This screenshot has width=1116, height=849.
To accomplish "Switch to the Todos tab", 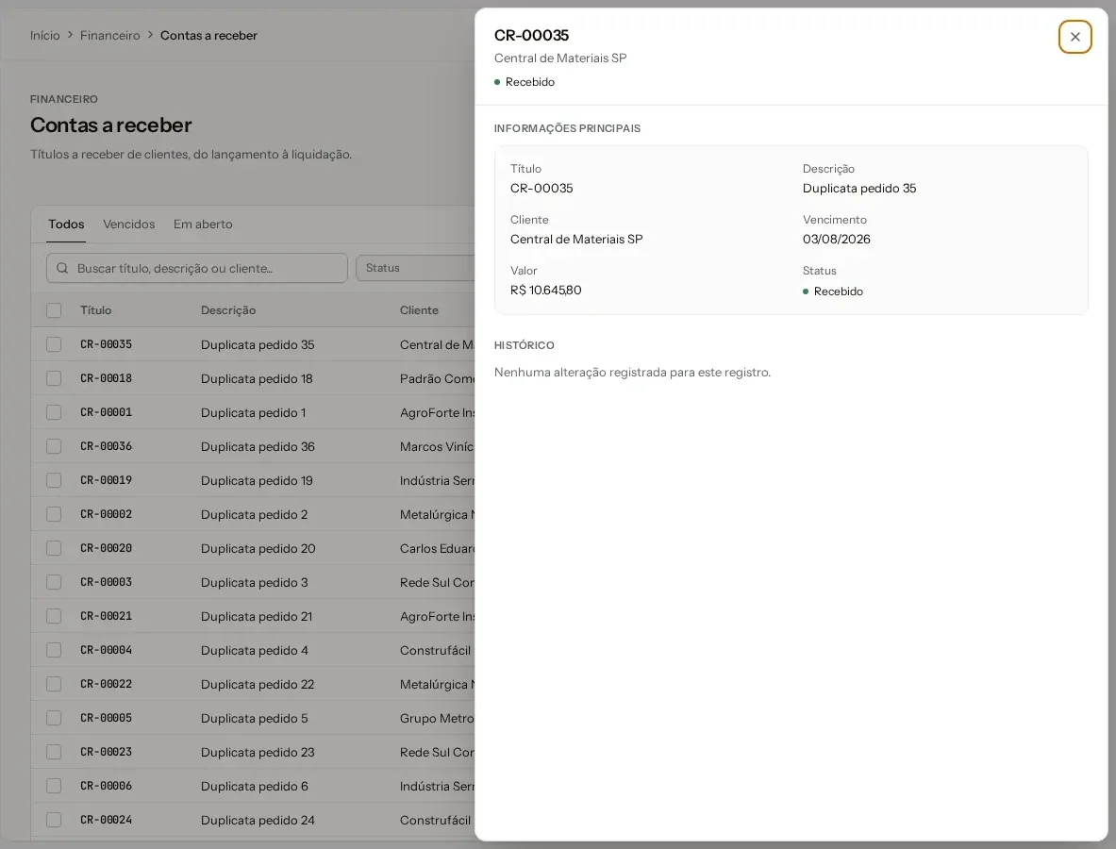I will (x=66, y=225).
